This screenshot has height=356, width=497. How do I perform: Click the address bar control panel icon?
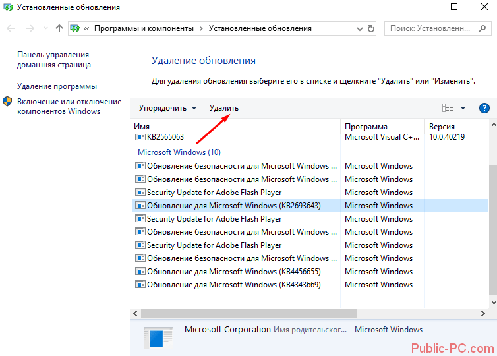click(75, 28)
